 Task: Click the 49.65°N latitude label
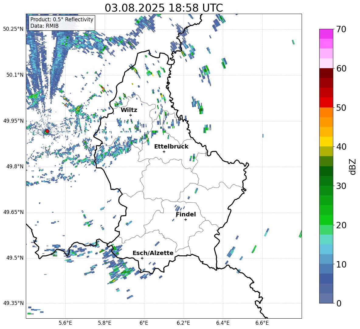click(13, 212)
